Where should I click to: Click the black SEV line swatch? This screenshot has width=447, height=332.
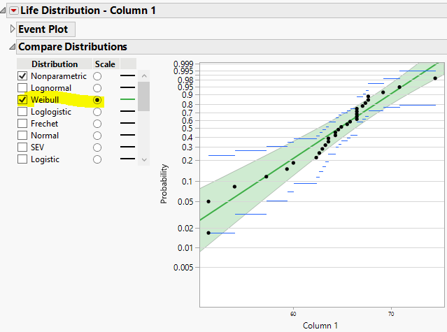click(128, 147)
